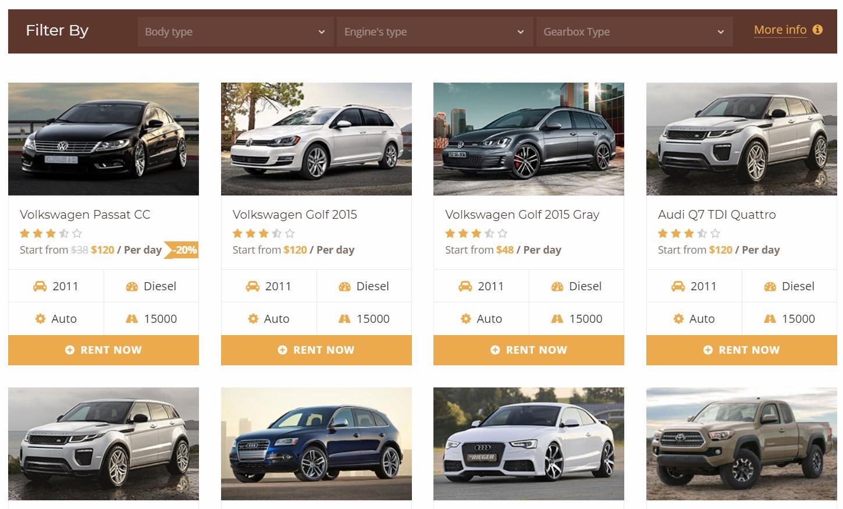Open the Volkswagen Golf 2015 title link
Image resolution: width=843 pixels, height=509 pixels.
coord(294,215)
